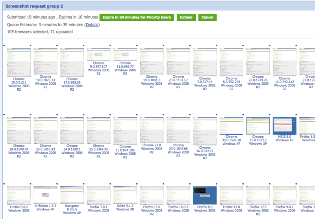This screenshot has height=219, width=315.
Task: Open Chrome 18.0.1025.33 screenshot thumbnail
Action: pyautogui.click(x=45, y=61)
